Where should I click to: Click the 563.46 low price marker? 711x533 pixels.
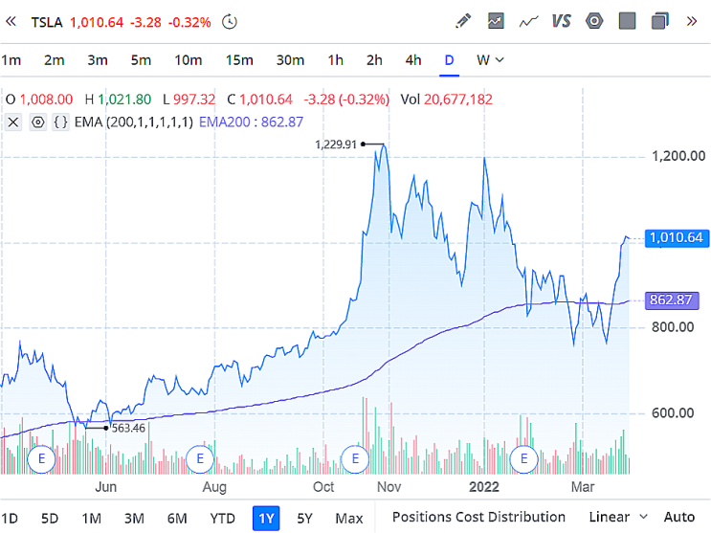coord(128,428)
